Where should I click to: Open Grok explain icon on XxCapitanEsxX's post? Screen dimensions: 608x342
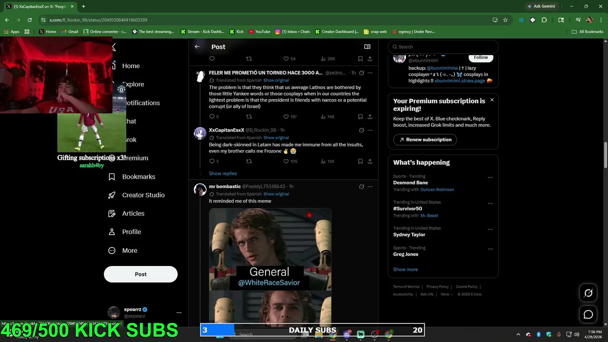click(361, 130)
